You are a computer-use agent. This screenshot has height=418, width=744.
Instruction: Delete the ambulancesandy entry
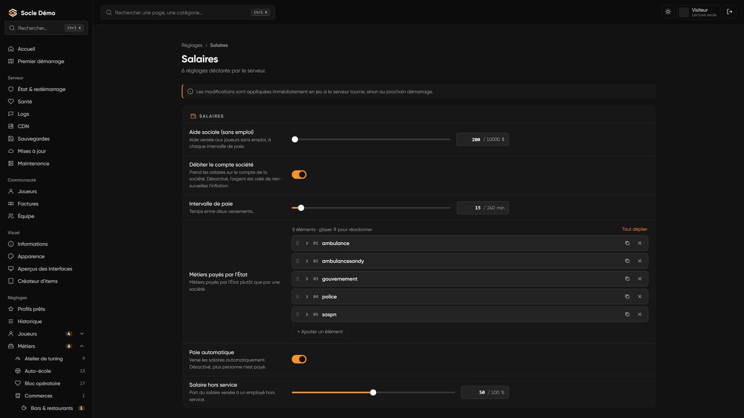pos(640,261)
